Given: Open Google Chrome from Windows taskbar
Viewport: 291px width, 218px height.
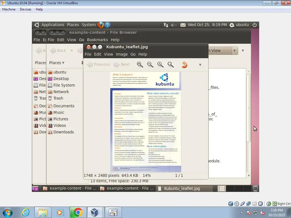Looking at the screenshot, I should (x=78, y=212).
